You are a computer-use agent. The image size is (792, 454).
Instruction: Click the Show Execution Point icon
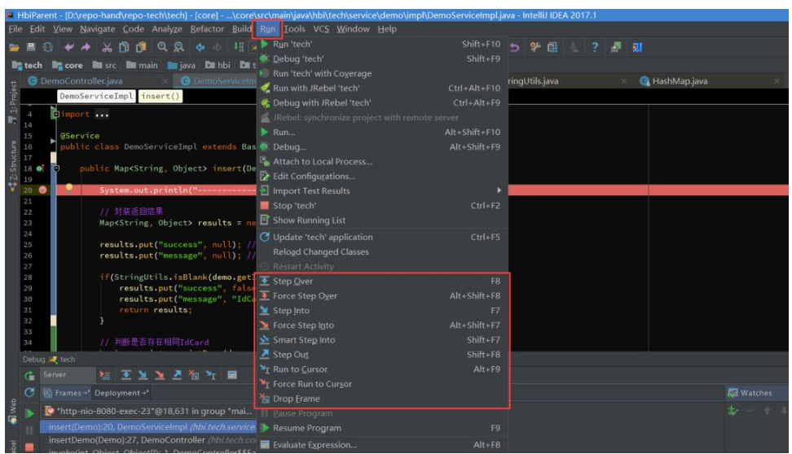[x=104, y=375]
